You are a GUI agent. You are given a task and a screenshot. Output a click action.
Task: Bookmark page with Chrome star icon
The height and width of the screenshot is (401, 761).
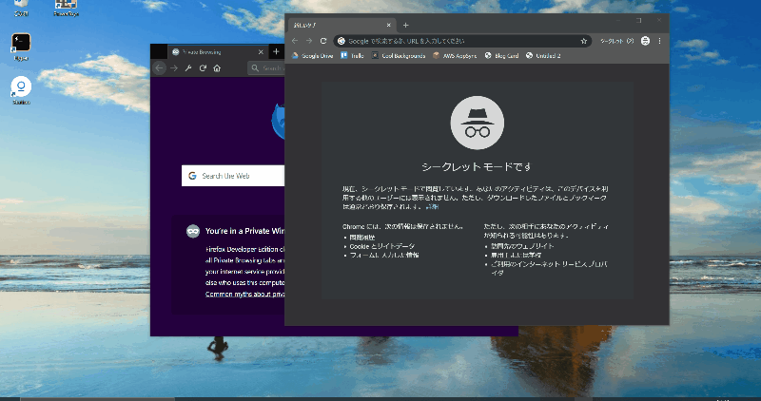point(584,41)
